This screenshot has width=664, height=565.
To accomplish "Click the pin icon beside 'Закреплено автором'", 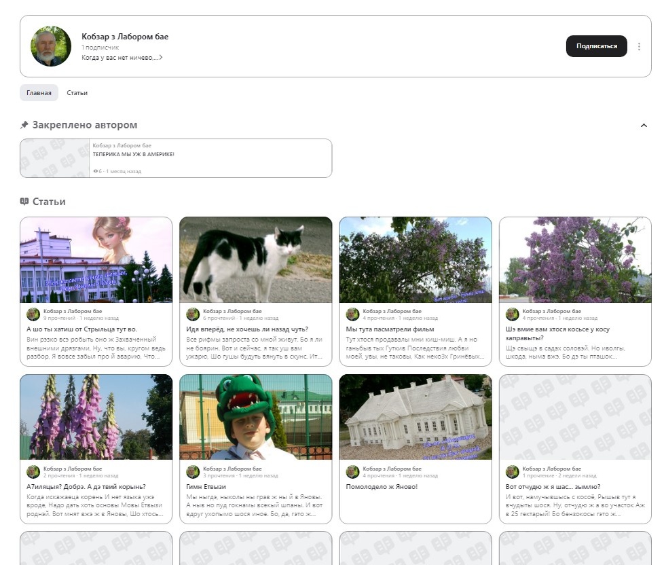I will pyautogui.click(x=24, y=125).
